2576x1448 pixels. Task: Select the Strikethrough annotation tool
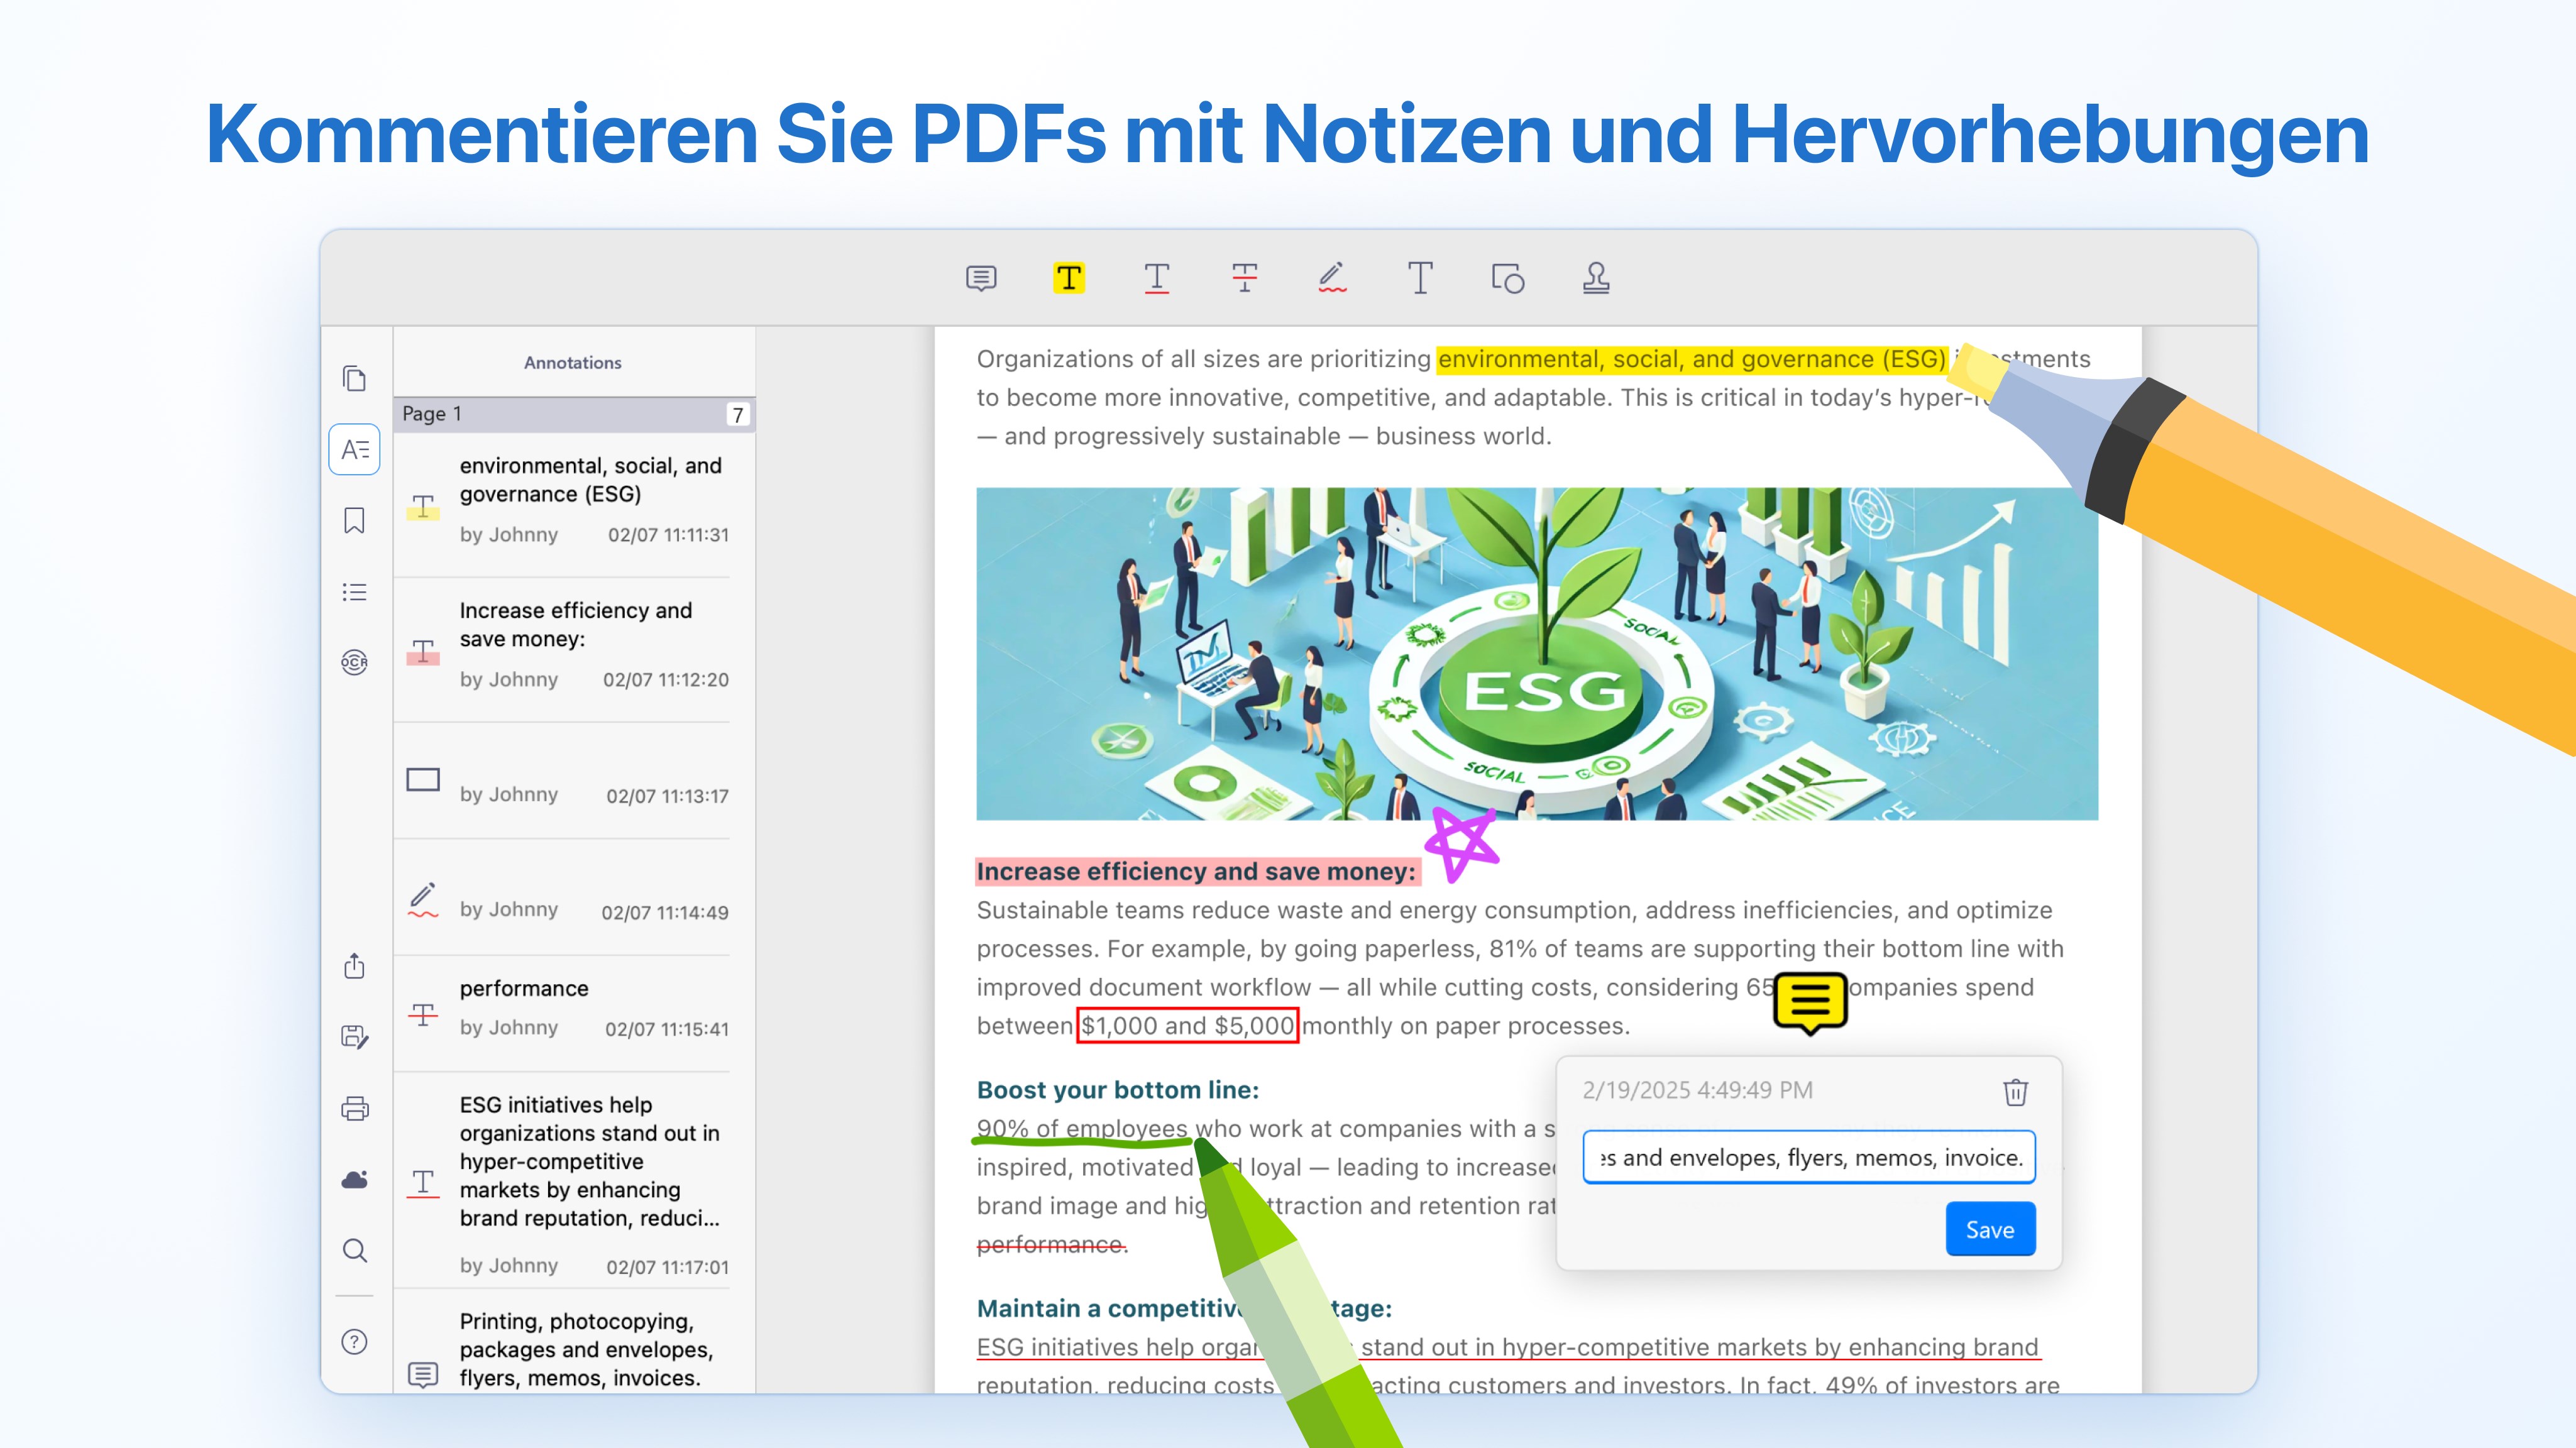(x=1244, y=278)
